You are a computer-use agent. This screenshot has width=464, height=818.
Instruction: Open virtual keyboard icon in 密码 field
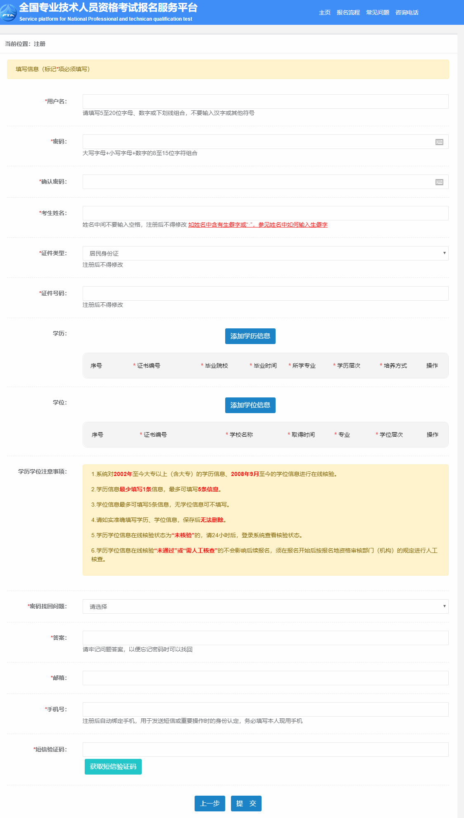pyautogui.click(x=439, y=142)
